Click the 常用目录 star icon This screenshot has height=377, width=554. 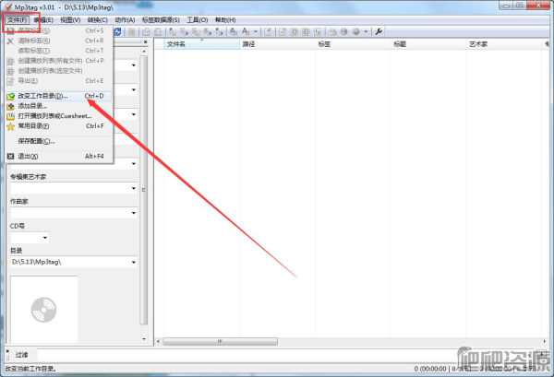[10, 126]
